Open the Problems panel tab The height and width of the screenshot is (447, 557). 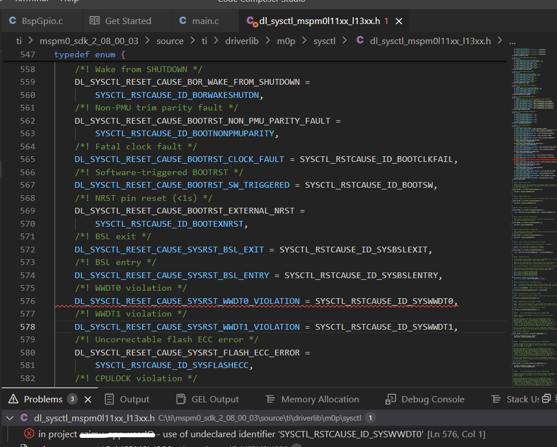43,399
